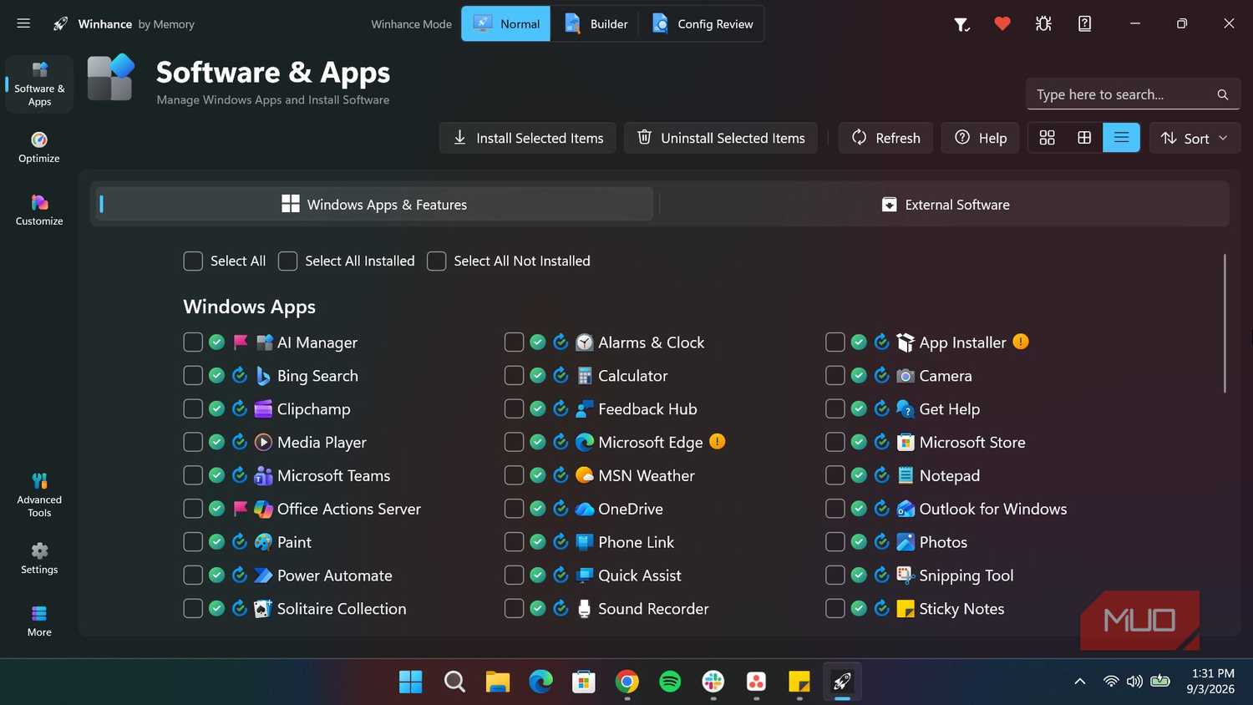Click the 'Quick Assist' label
Viewport: 1253px width, 705px height.
tap(640, 575)
